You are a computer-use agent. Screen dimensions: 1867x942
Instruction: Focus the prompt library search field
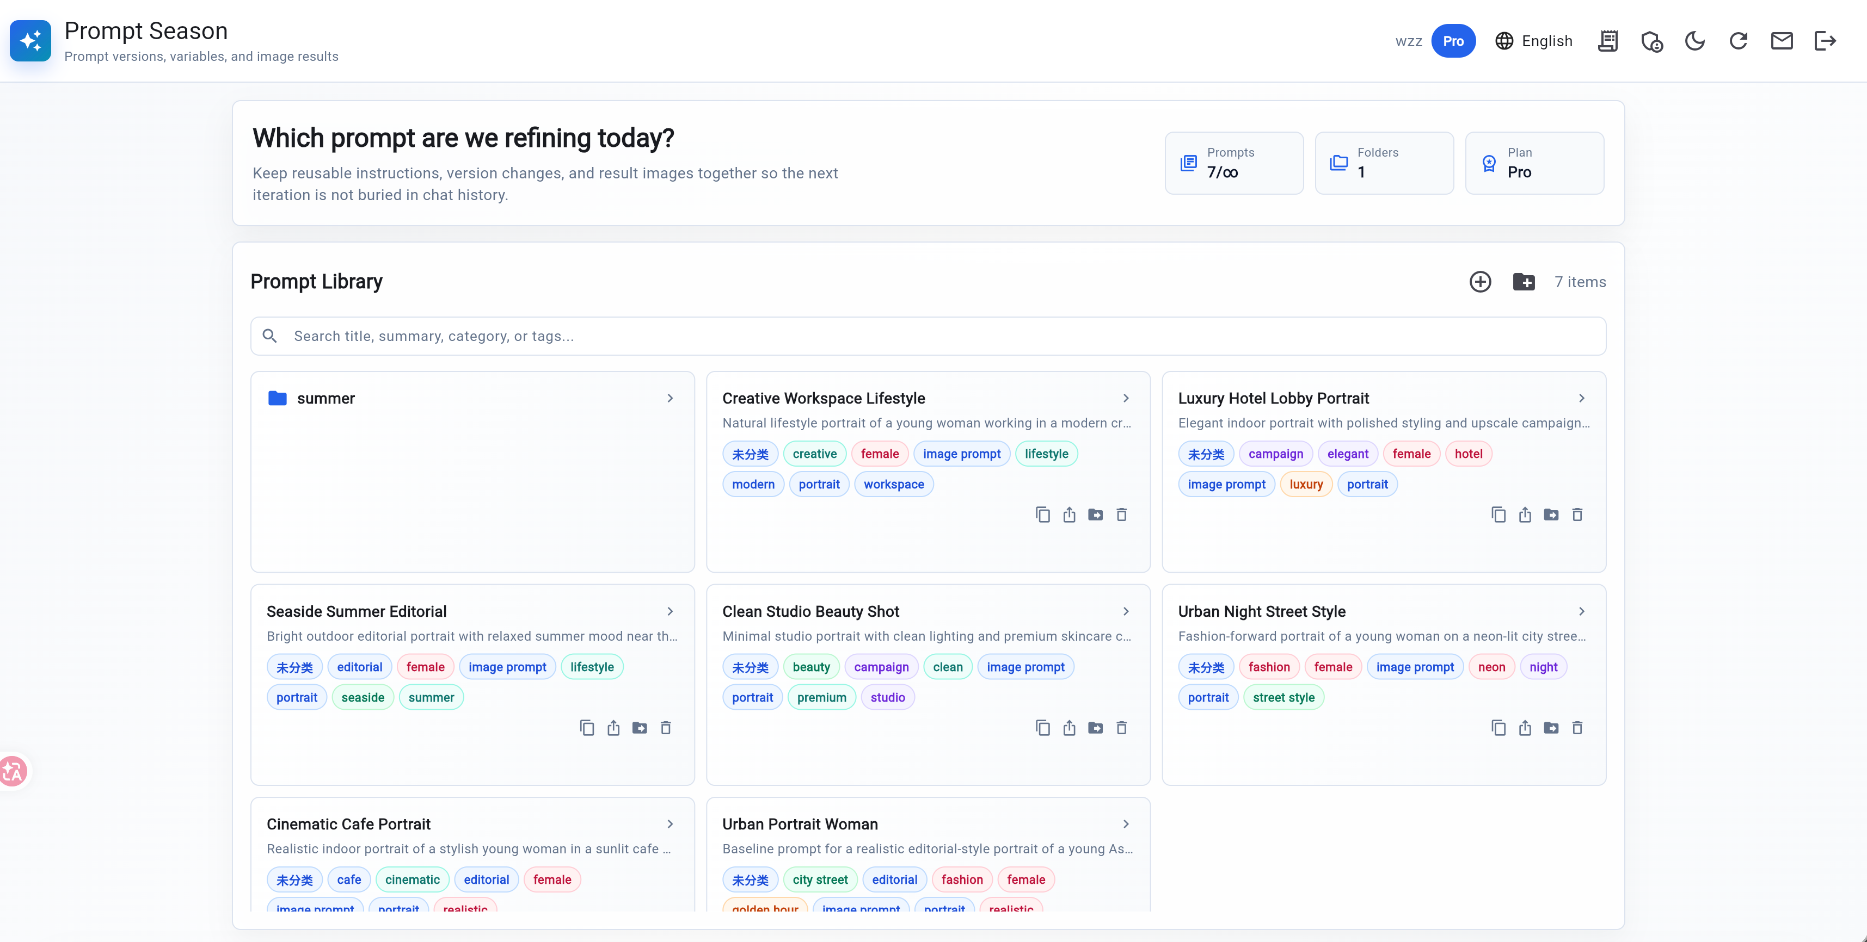(x=928, y=336)
